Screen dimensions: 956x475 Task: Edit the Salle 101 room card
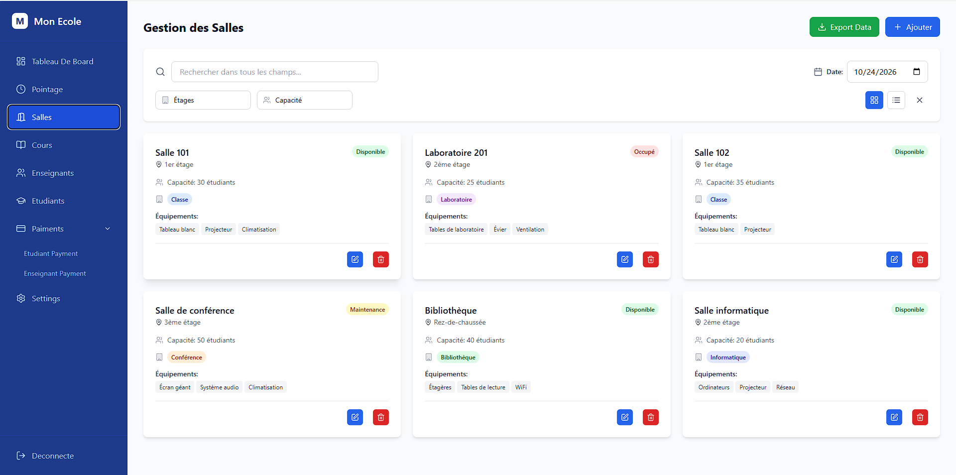tap(355, 259)
